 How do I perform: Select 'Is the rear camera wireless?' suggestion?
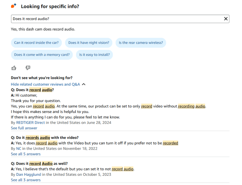(141, 43)
